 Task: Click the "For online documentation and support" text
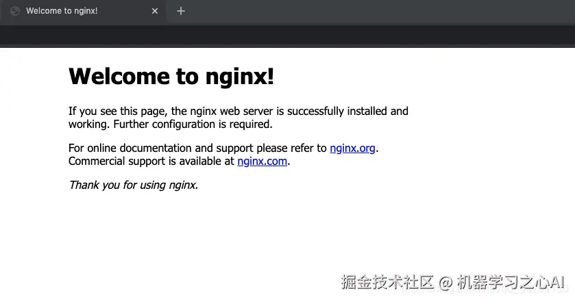pos(160,148)
